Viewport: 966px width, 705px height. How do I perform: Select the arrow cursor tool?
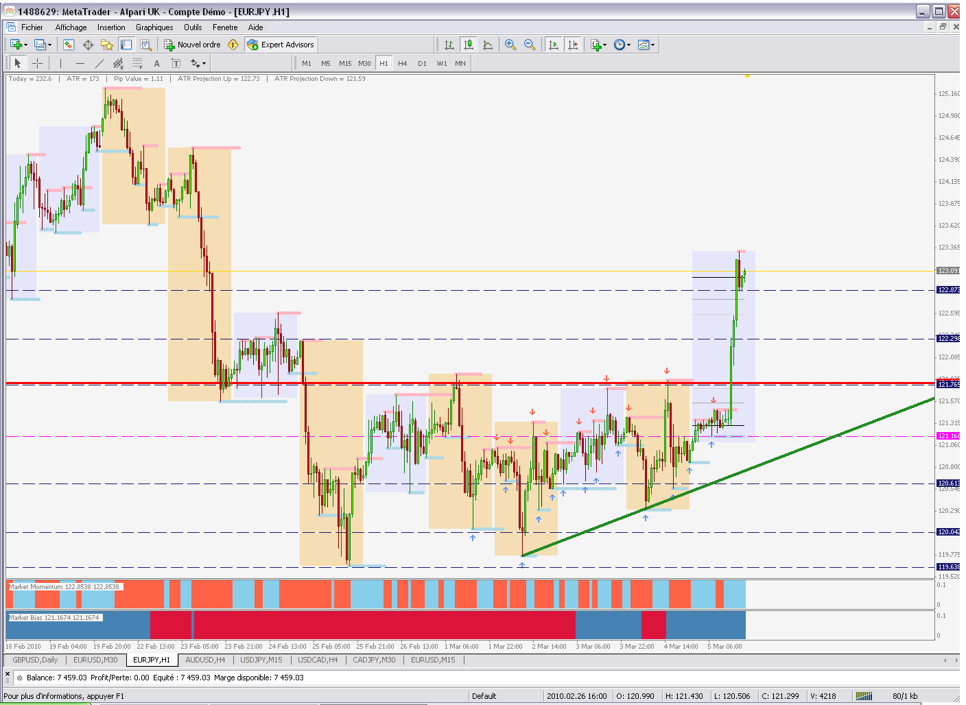[x=18, y=63]
